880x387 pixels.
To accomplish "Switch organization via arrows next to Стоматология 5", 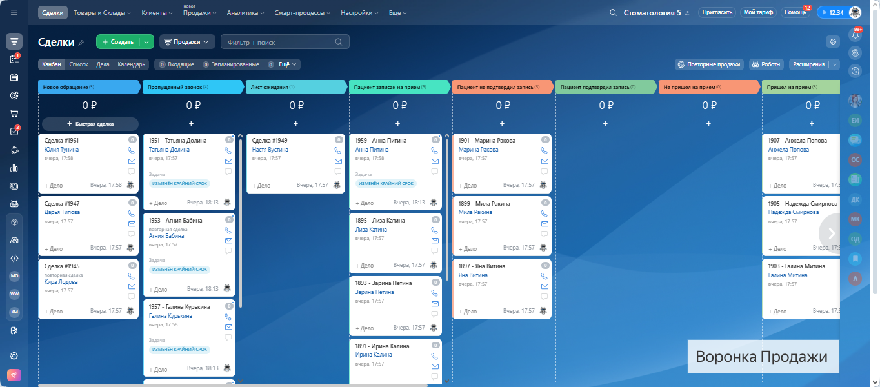I will [x=687, y=13].
